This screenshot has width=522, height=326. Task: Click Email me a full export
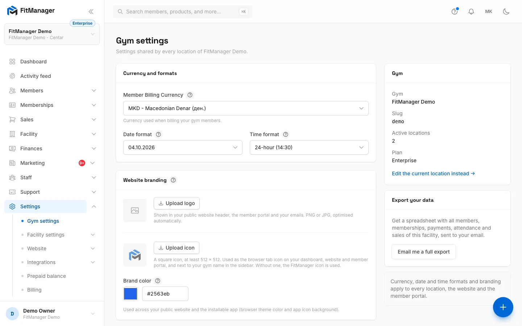pos(424,252)
